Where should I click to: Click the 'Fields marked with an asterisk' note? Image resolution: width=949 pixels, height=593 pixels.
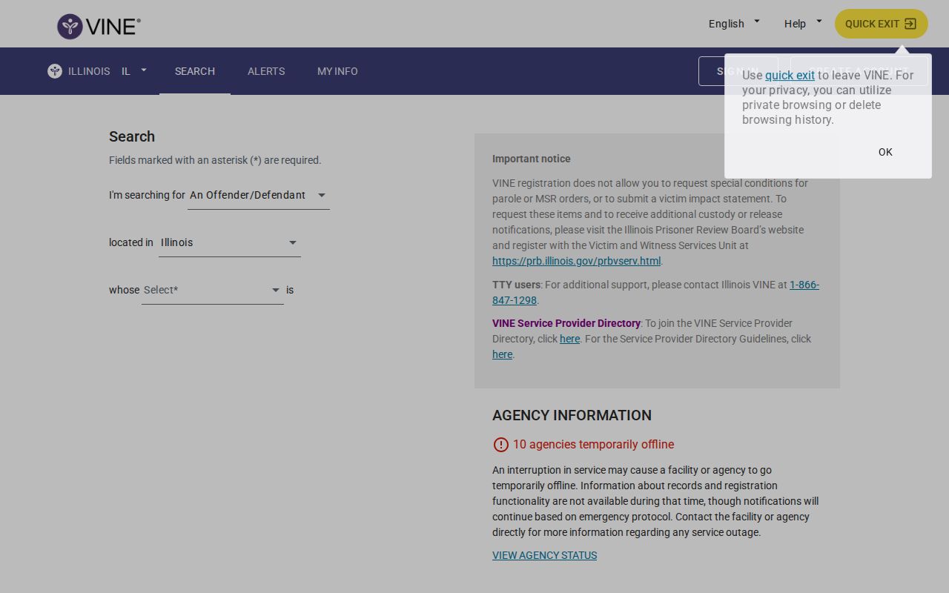tap(215, 160)
